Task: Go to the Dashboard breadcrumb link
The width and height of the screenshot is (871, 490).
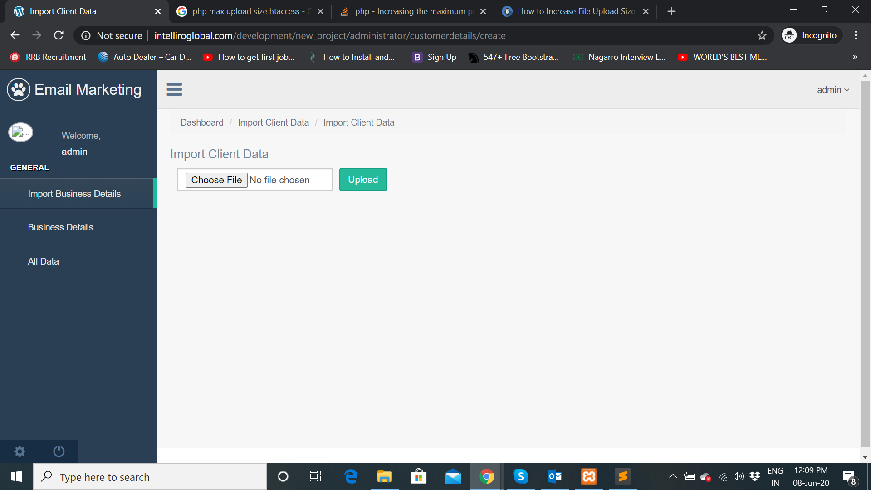Action: coord(202,122)
